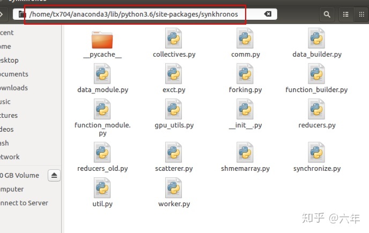369x233 pixels.
Task: Click the exct.py file name label
Action: (x=174, y=89)
